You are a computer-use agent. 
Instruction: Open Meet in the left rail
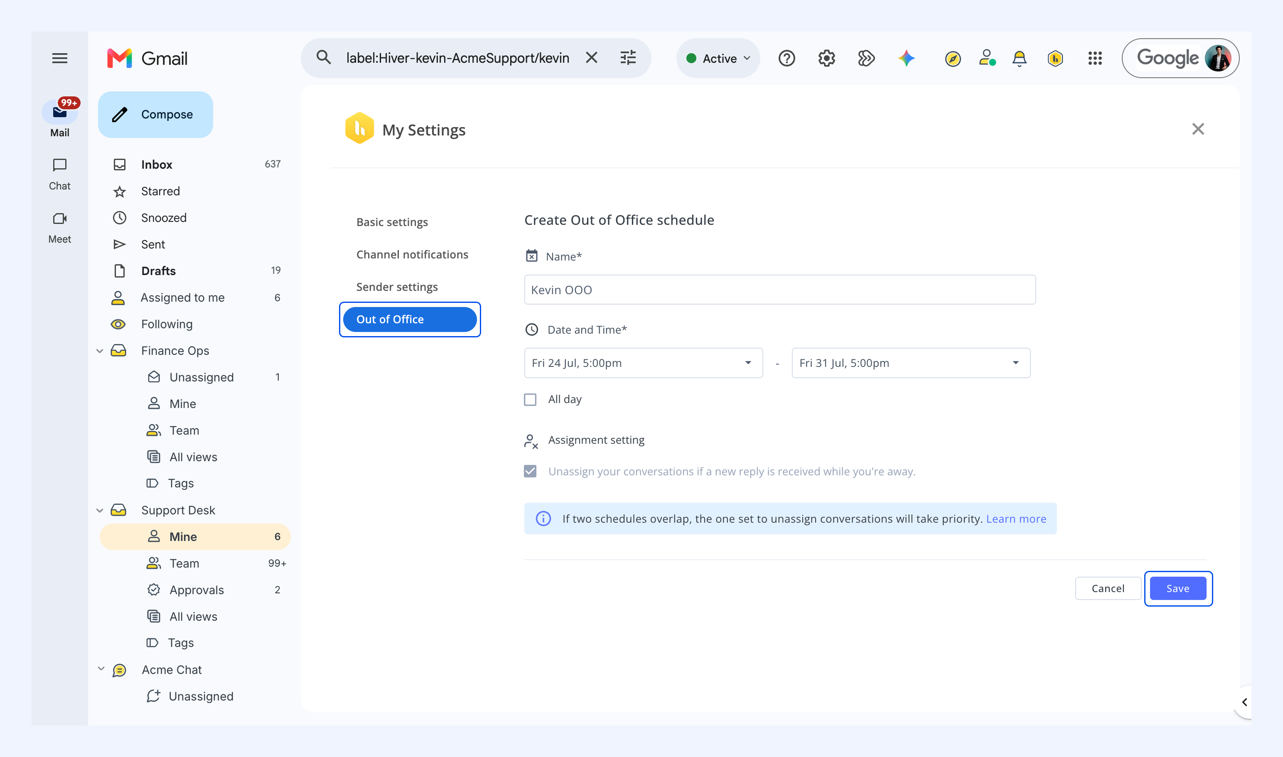tap(60, 228)
